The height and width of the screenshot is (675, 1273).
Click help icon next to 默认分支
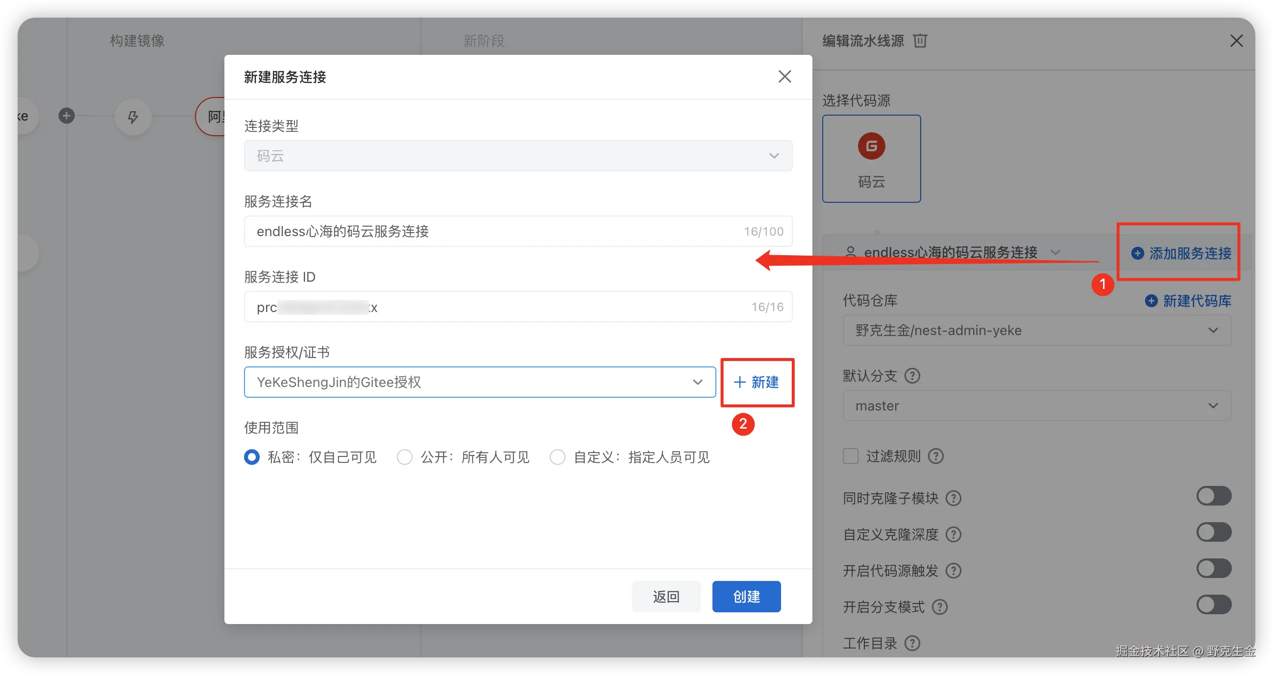pyautogui.click(x=912, y=376)
